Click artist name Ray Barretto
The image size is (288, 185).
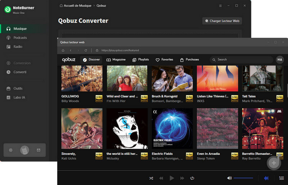point(251,158)
